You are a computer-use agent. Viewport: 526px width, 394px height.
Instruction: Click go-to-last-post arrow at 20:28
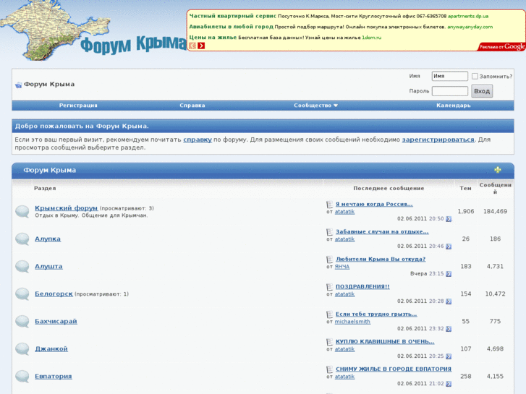(x=449, y=301)
